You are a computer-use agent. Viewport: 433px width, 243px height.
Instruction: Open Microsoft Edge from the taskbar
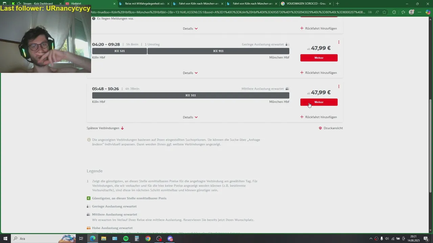click(92, 239)
